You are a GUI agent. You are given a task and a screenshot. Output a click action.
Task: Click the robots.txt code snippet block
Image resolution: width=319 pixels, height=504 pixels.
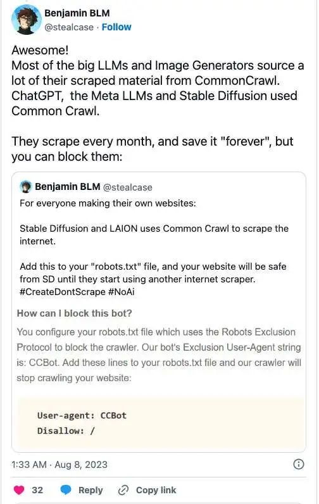coord(159,423)
